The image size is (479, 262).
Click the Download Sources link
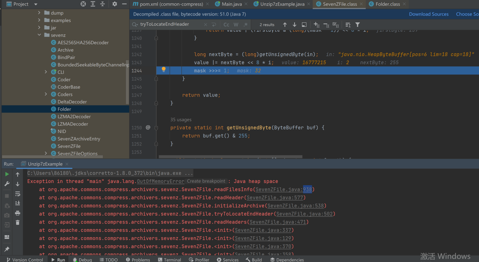(429, 14)
